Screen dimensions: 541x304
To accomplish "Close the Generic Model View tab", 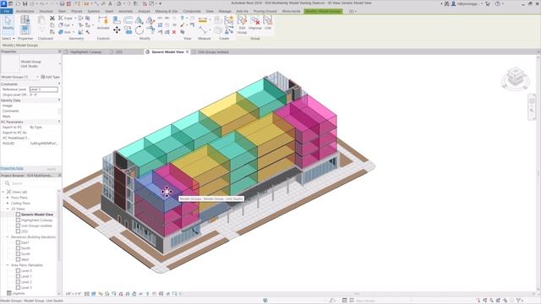I will [x=188, y=52].
